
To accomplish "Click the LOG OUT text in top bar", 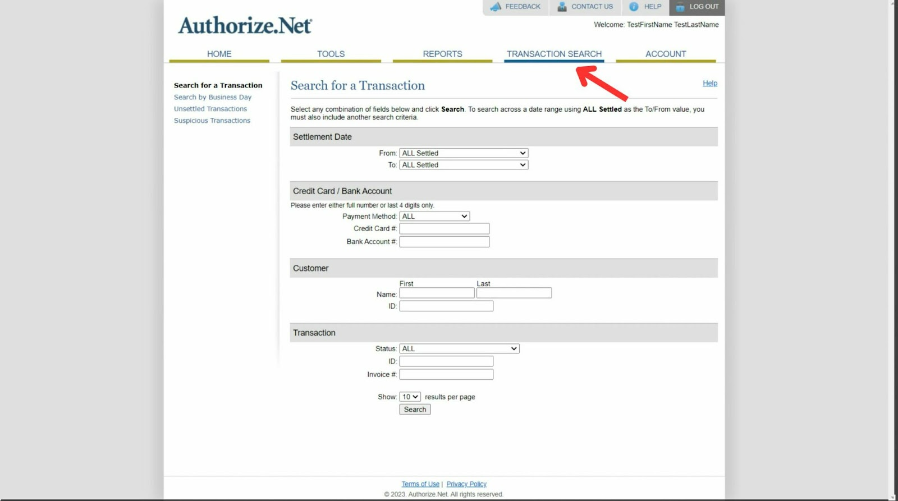I will coord(704,7).
